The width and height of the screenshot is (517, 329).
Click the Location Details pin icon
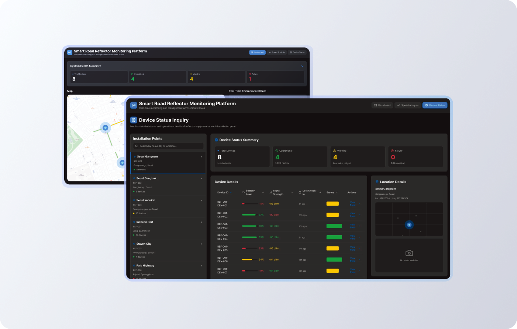[377, 182]
